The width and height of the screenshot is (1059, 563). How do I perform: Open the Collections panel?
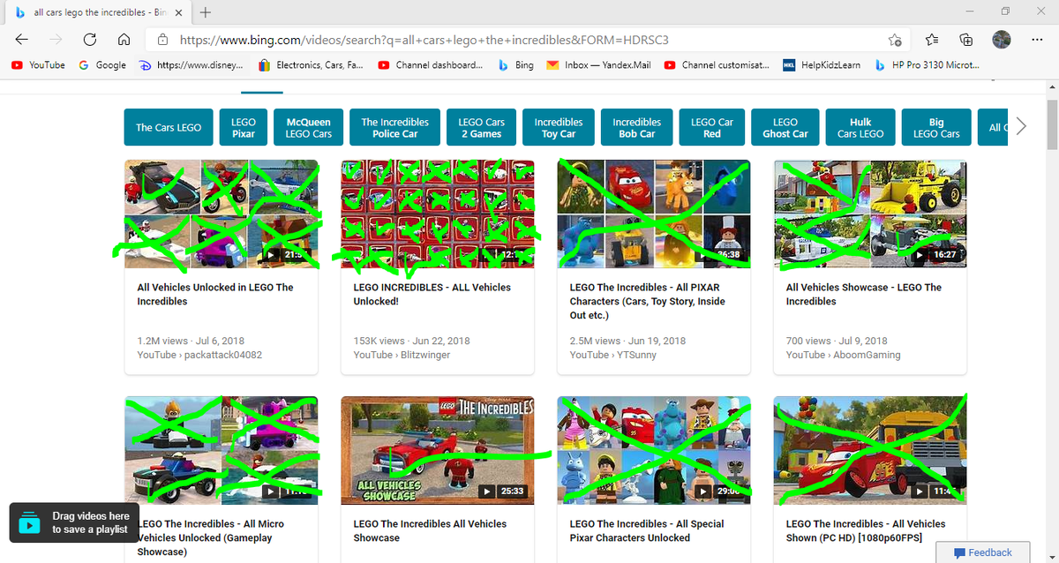pos(966,40)
